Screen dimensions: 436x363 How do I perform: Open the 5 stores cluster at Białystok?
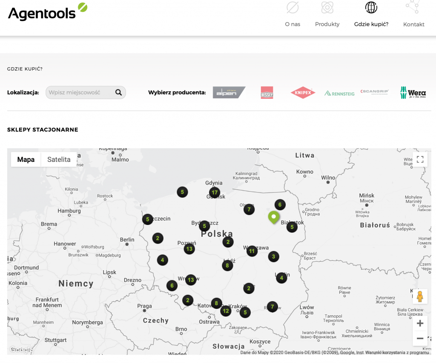(x=292, y=227)
